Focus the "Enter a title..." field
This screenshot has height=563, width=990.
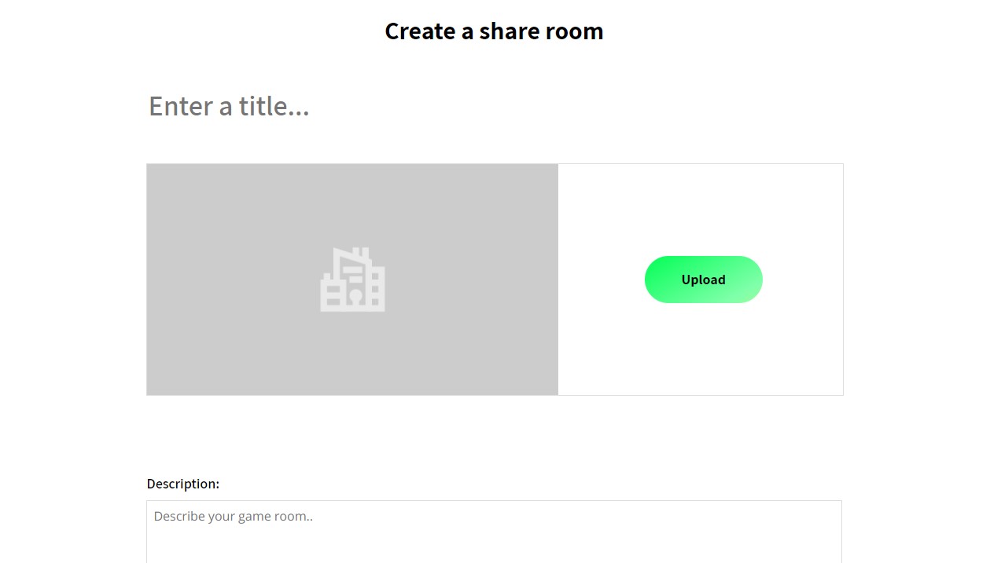[x=494, y=106]
